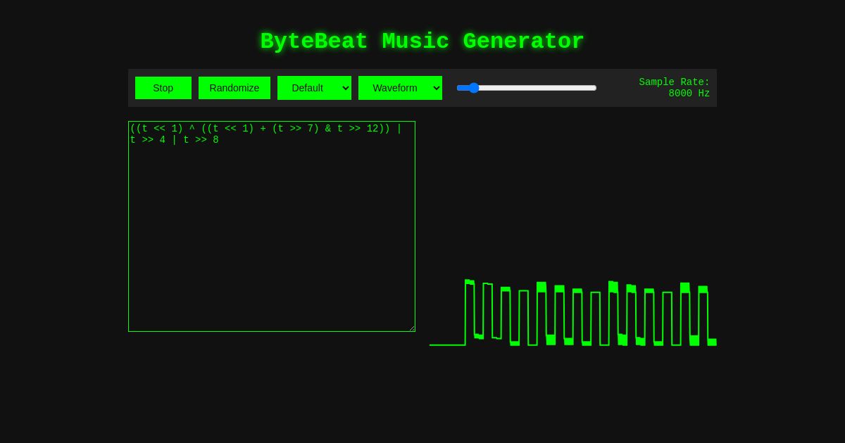Screen dimensions: 845x443
Task: Click the leftmost end of the slider track
Action: (x=459, y=88)
